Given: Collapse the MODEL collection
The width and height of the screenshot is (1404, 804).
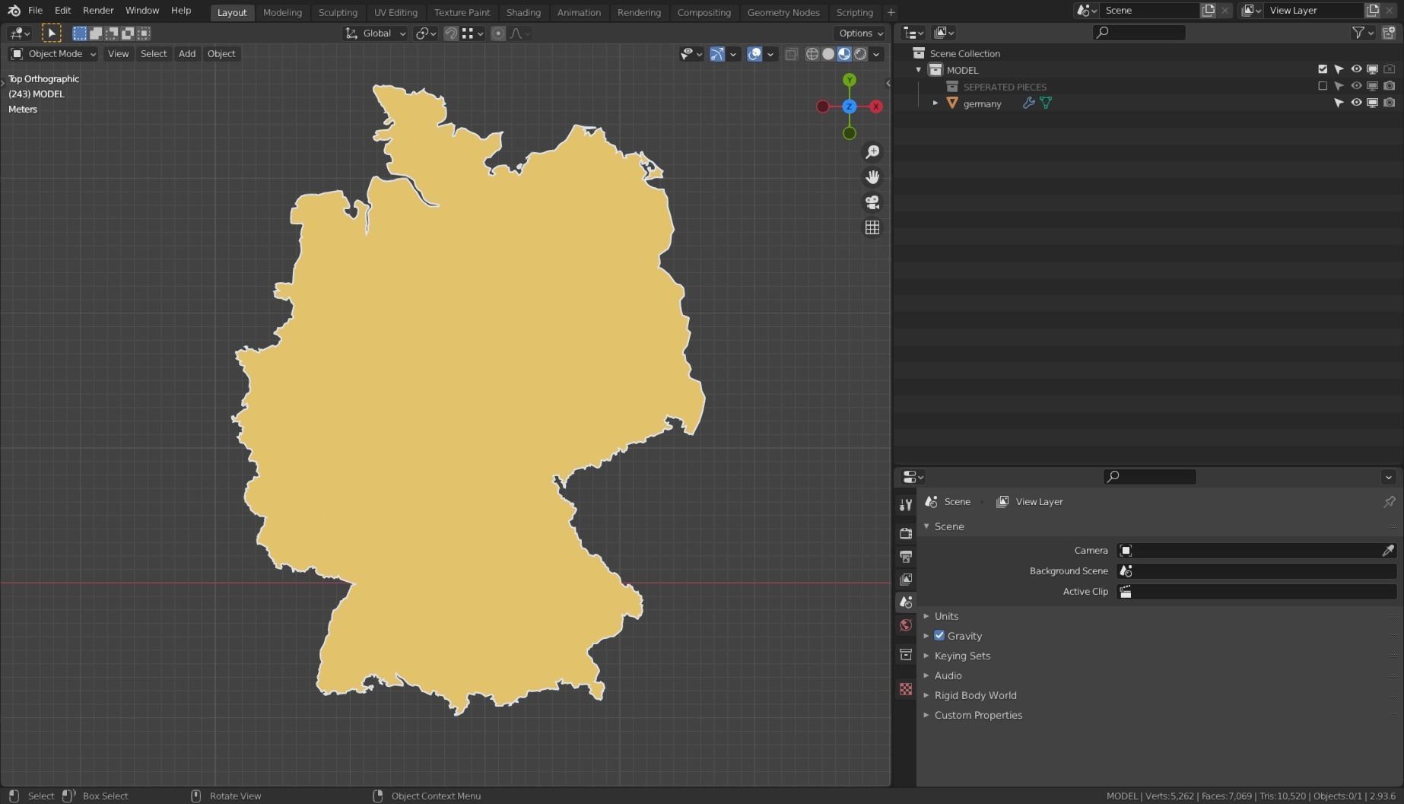Looking at the screenshot, I should click(919, 69).
